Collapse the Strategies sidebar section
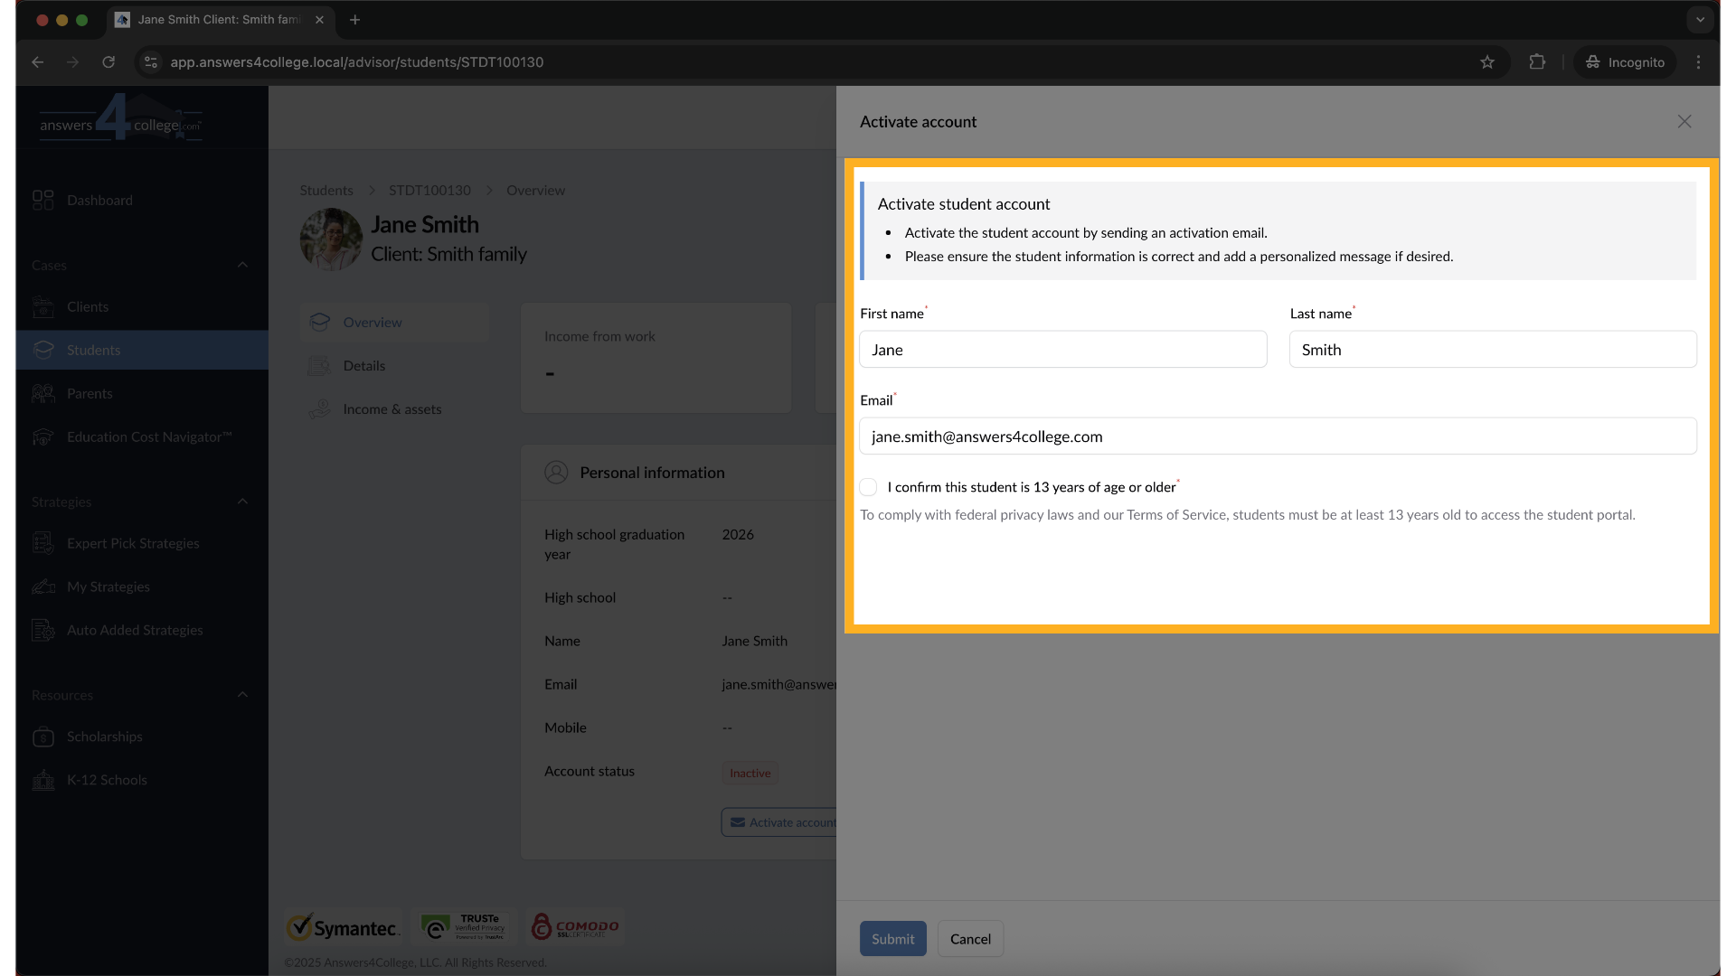1736x976 pixels. coord(242,502)
